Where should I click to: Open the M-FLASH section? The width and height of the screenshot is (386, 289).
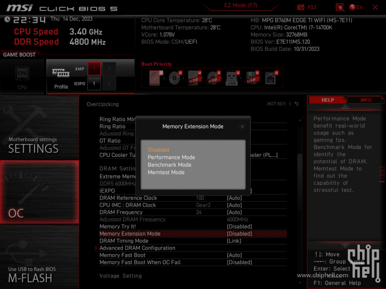39,256
